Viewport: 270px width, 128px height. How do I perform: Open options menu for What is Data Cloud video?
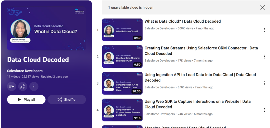pyautogui.click(x=265, y=30)
